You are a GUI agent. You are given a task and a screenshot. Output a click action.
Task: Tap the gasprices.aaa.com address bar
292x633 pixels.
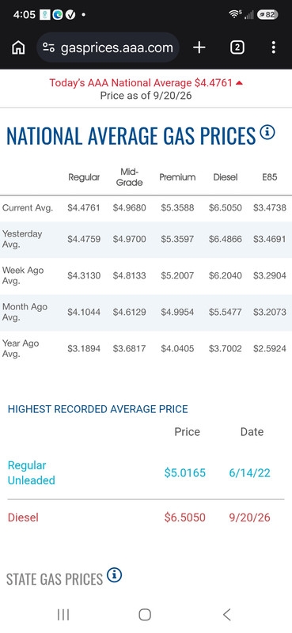(108, 47)
